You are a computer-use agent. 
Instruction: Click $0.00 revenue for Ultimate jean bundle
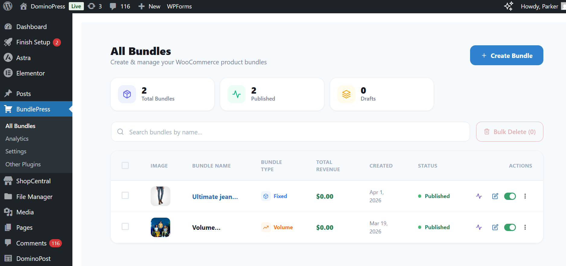click(x=325, y=197)
